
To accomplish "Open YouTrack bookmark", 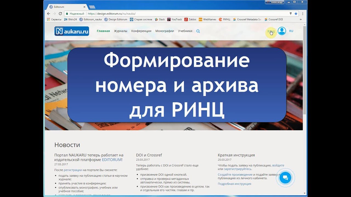I will (x=174, y=19).
